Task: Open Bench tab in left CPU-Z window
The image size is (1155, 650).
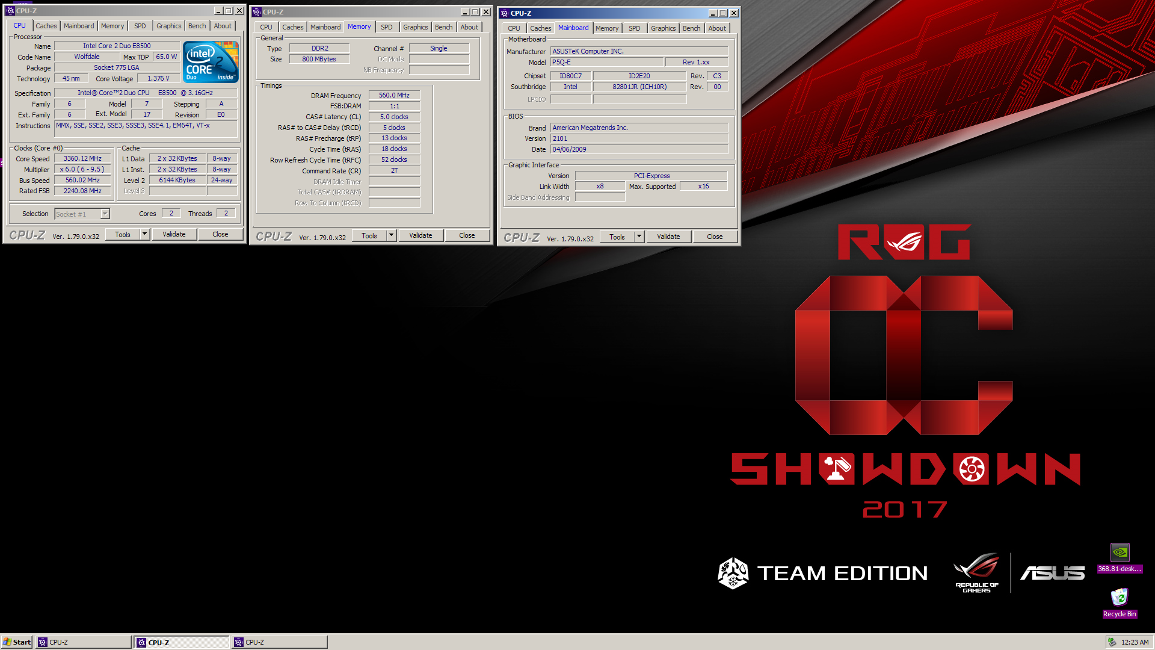Action: point(197,26)
